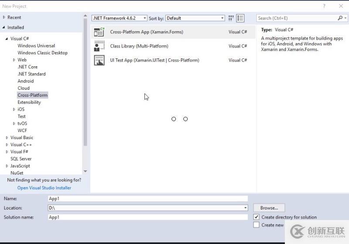This screenshot has width=349, height=244.
Task: Enable the Create new checkbox
Action: point(256,225)
